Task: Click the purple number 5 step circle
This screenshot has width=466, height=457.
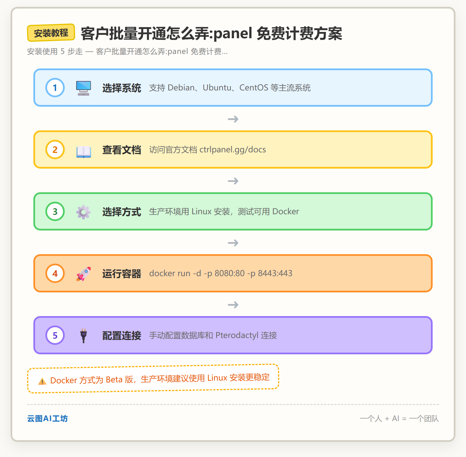Action: 55,335
